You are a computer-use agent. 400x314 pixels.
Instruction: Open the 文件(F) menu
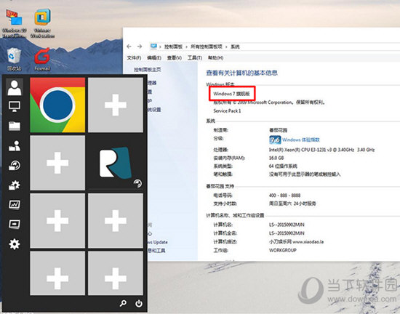tap(135, 58)
